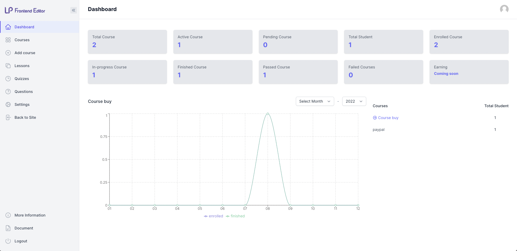Click the Pending Course stat card
Viewport: 517px width, 251px height.
(298, 42)
